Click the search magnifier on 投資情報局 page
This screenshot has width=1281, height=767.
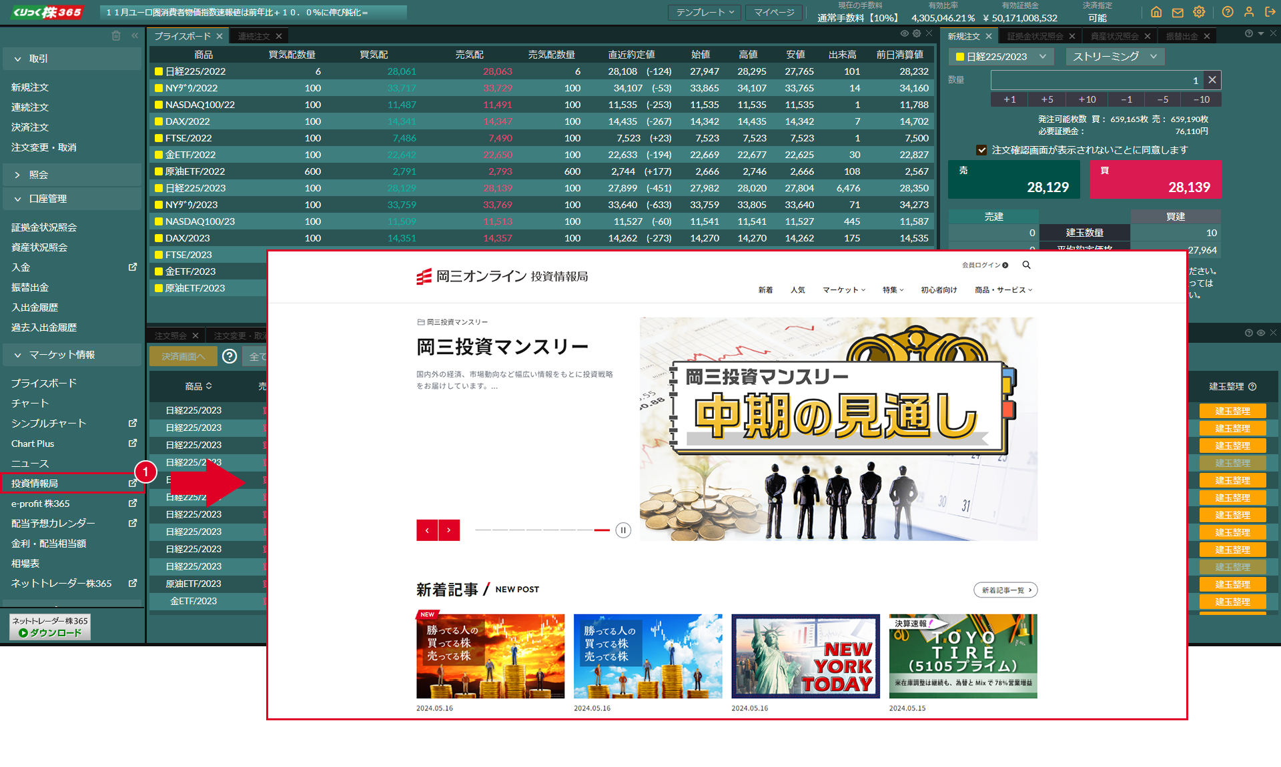pos(1027,265)
